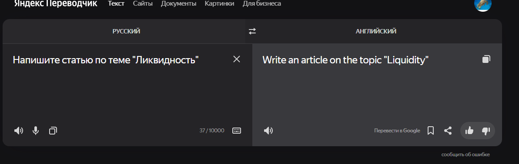Click the character counter 37 / 10000

(212, 131)
